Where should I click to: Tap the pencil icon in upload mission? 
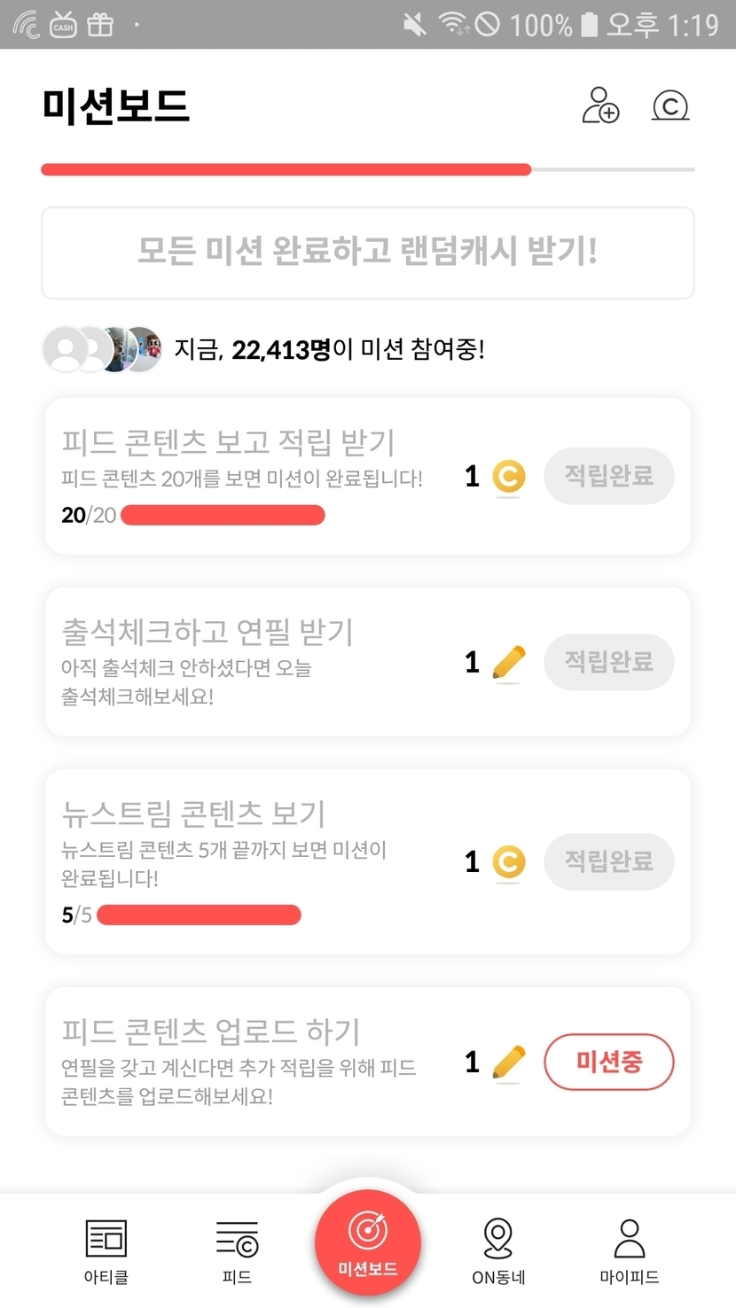pos(508,1063)
